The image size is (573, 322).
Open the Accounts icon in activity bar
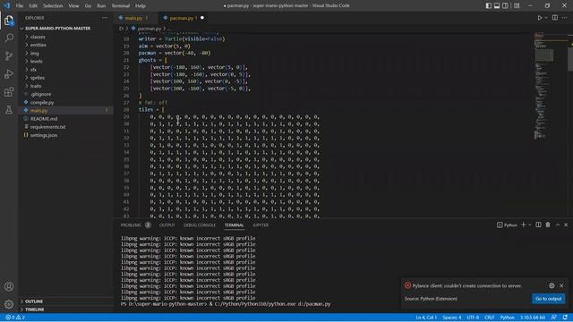point(9,286)
